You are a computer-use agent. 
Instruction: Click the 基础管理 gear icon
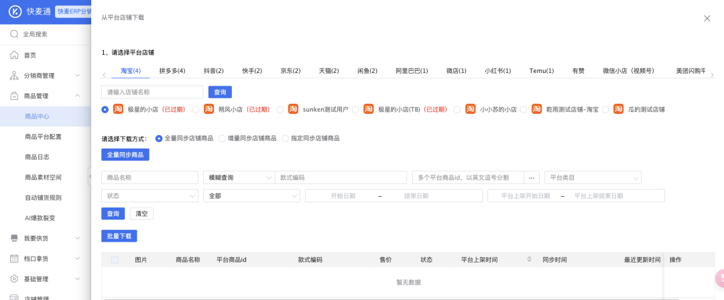pyautogui.click(x=14, y=279)
